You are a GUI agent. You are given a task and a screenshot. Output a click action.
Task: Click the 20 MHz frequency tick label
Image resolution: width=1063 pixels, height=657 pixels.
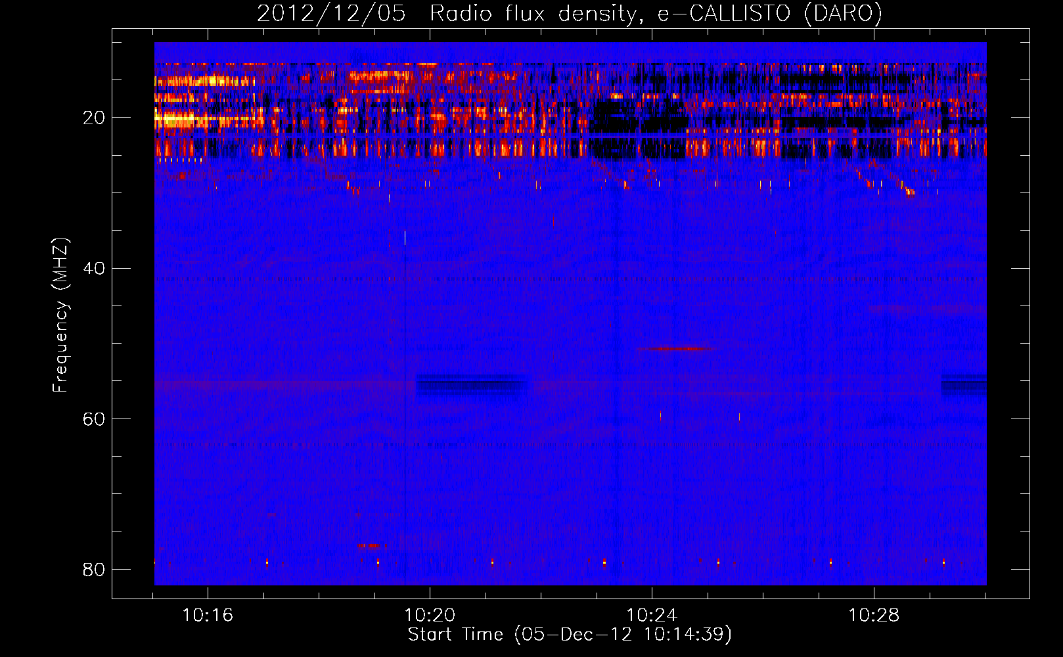[94, 118]
